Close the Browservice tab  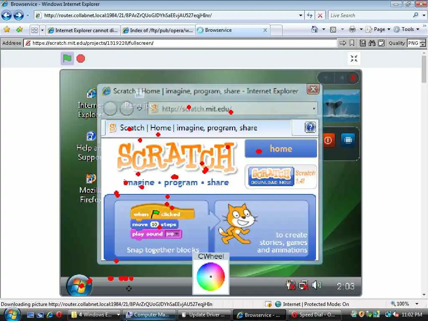click(x=265, y=30)
